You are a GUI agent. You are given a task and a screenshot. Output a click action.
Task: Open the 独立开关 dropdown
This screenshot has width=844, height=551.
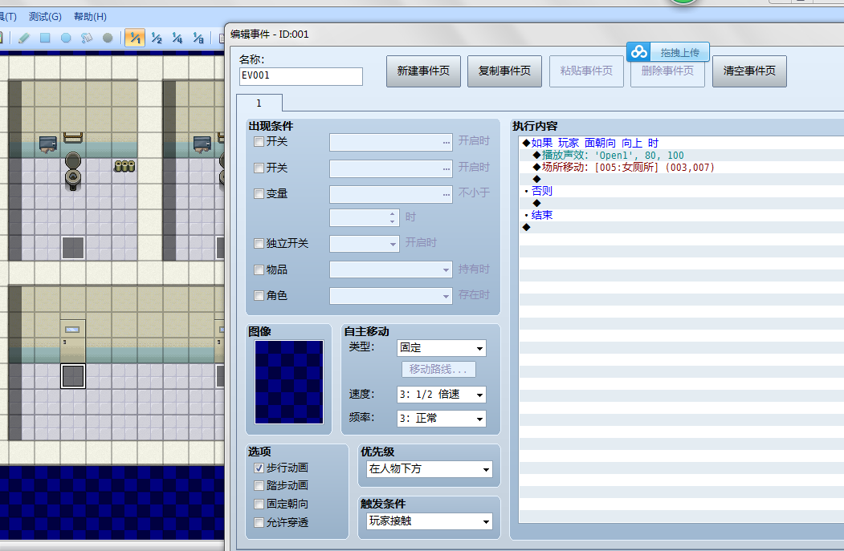[x=365, y=244]
